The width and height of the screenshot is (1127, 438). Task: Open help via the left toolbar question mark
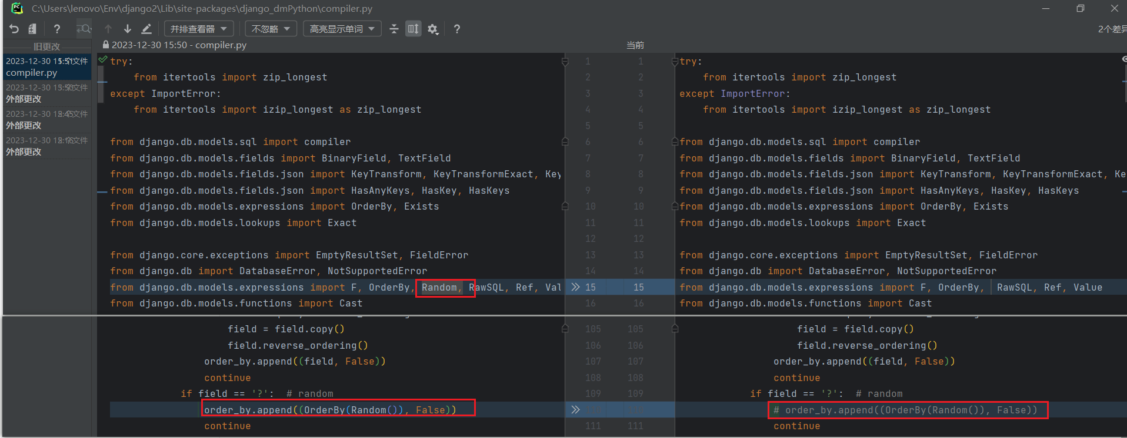[57, 29]
